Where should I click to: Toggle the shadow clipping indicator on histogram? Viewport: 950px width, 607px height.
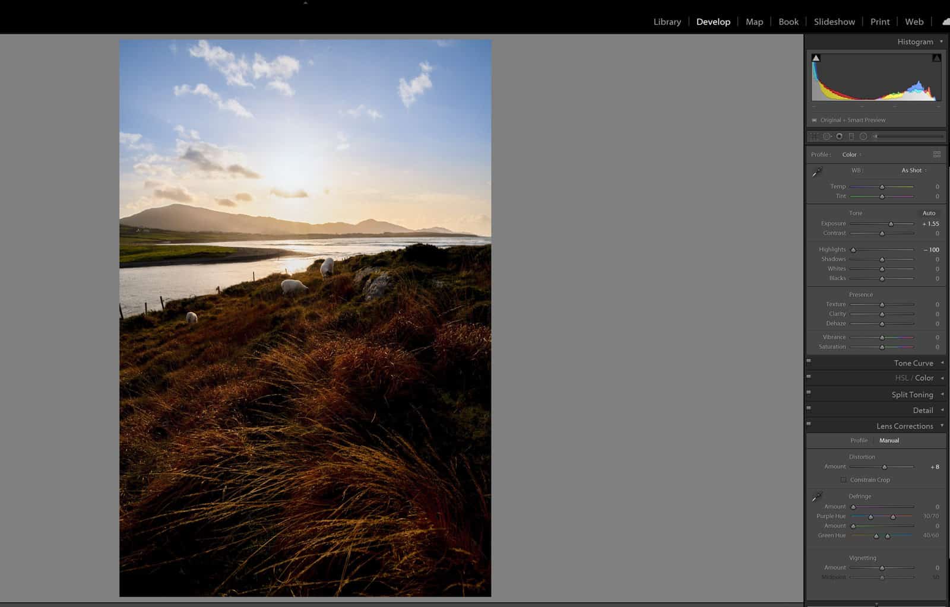pyautogui.click(x=815, y=58)
